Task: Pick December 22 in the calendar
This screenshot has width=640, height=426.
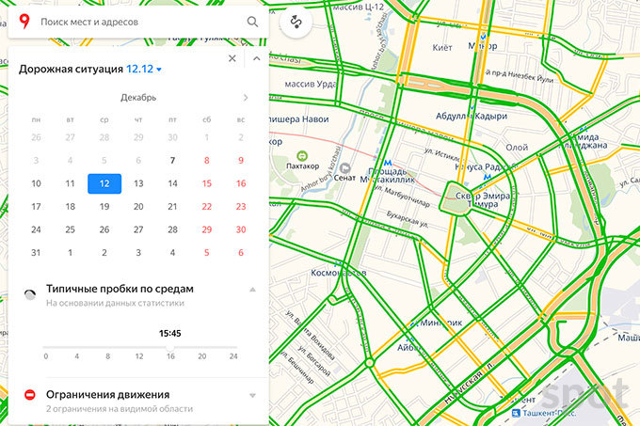Action: coord(206,207)
